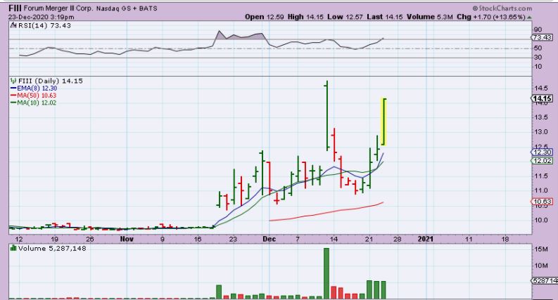This screenshot has height=300, width=558.
Task: Click the Volume 5,287,148 panel label
Action: 52,248
